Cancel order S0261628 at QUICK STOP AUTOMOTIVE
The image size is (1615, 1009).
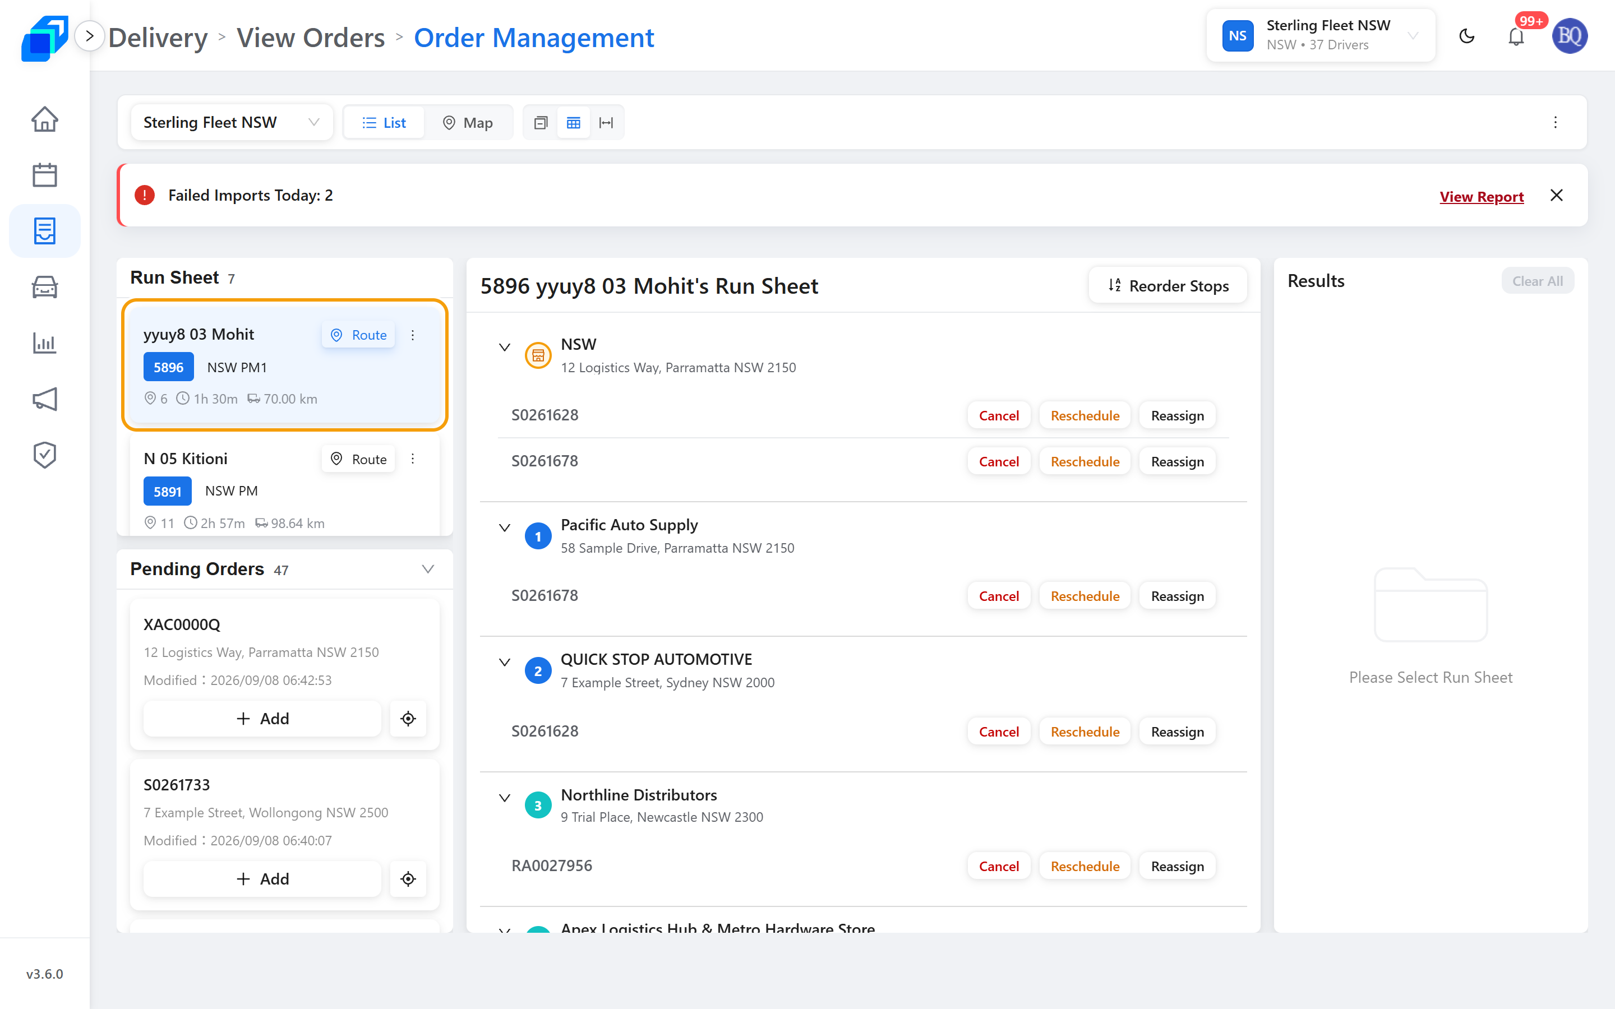click(998, 732)
